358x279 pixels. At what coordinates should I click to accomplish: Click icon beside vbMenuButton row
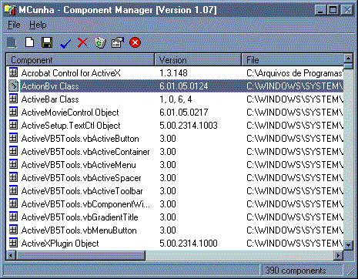tap(13, 230)
